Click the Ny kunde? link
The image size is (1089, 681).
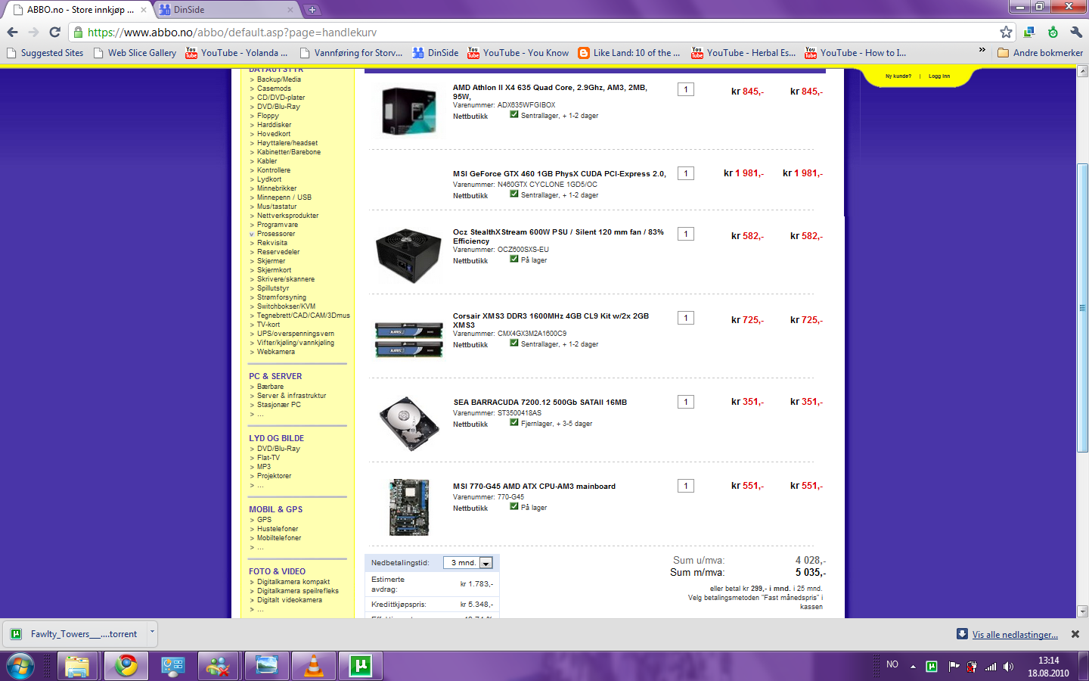pyautogui.click(x=898, y=76)
